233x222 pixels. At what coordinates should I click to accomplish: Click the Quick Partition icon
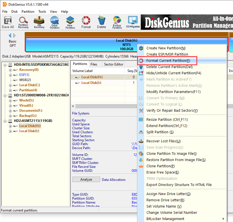tap(55, 22)
